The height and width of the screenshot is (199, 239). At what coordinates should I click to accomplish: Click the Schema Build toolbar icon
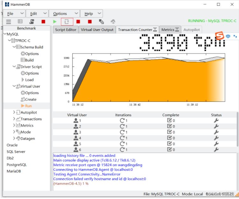32,21
